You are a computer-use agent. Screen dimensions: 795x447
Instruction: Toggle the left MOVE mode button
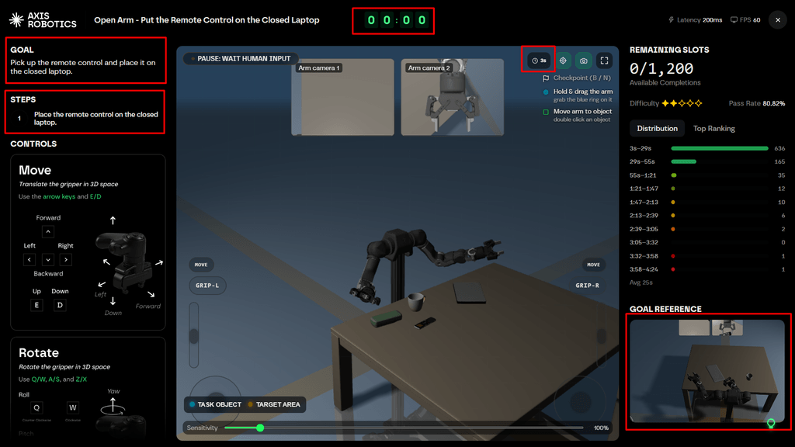pyautogui.click(x=201, y=265)
